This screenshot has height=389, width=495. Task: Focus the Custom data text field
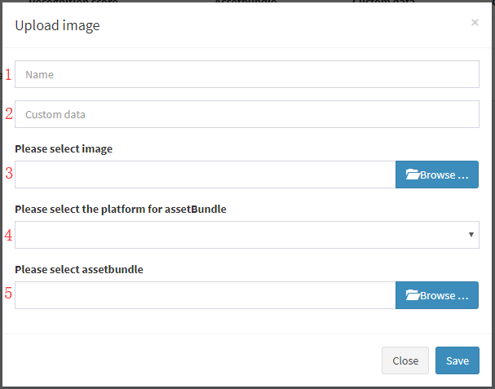(x=247, y=114)
